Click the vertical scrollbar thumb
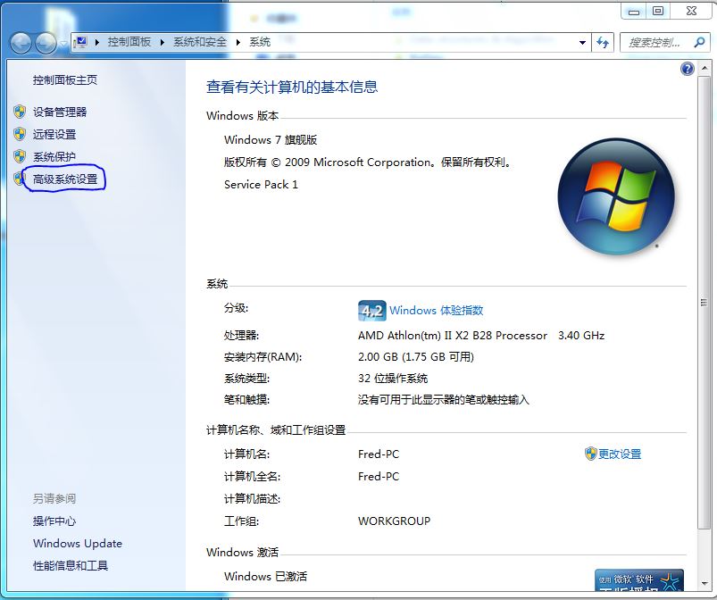Viewport: 717px width, 600px height. pos(704,303)
